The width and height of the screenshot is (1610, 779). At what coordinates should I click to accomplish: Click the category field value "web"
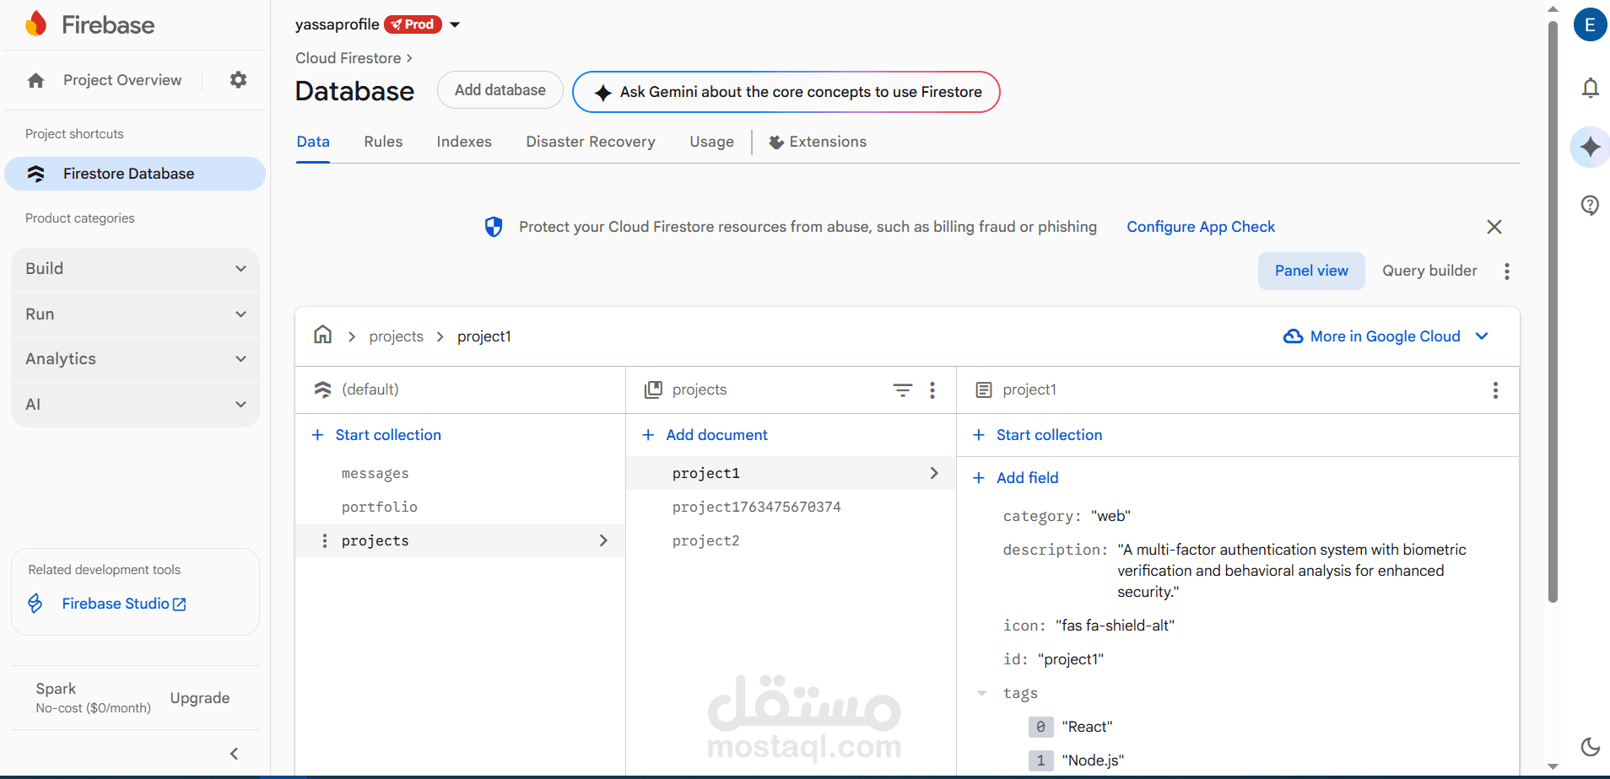click(x=1110, y=516)
